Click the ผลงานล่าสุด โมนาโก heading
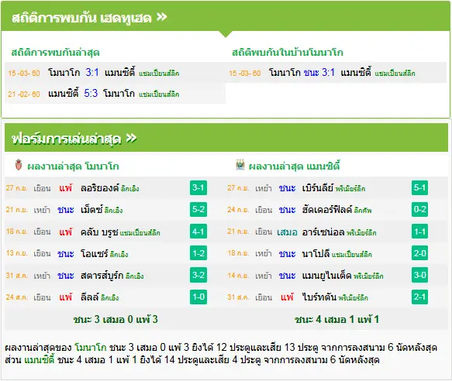The width and height of the screenshot is (452, 381). click(x=73, y=166)
